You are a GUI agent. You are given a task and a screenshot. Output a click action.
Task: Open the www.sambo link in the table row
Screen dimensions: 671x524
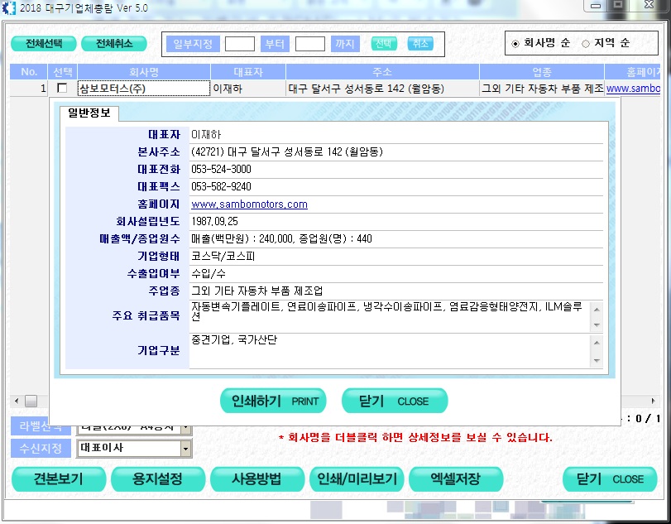tap(633, 89)
